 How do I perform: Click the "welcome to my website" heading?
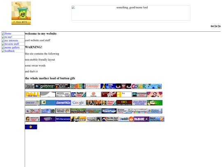pos(41,34)
